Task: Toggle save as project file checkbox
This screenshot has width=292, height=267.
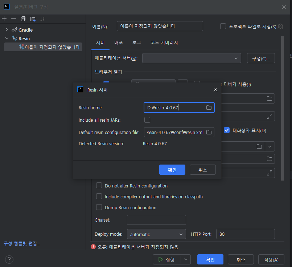Action: pos(223,26)
